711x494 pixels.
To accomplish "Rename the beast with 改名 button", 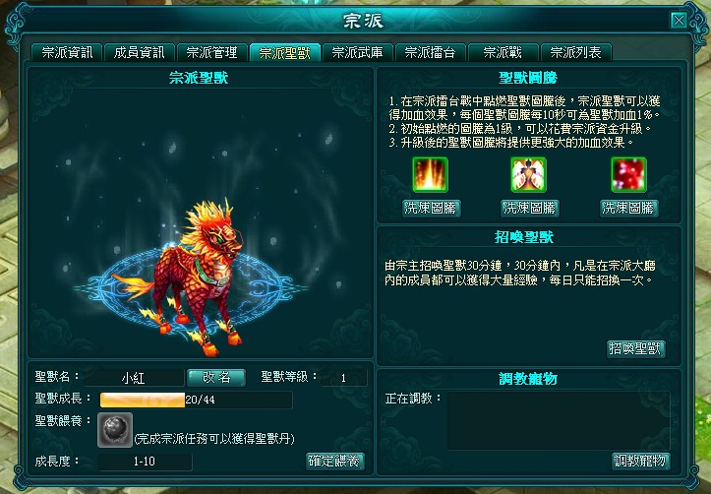I will tap(216, 378).
